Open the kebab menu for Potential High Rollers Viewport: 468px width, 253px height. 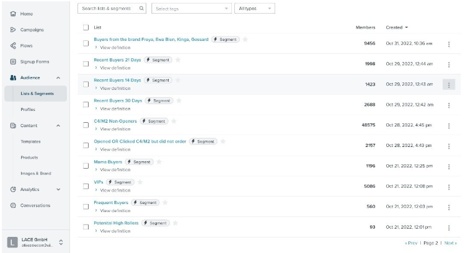click(449, 227)
